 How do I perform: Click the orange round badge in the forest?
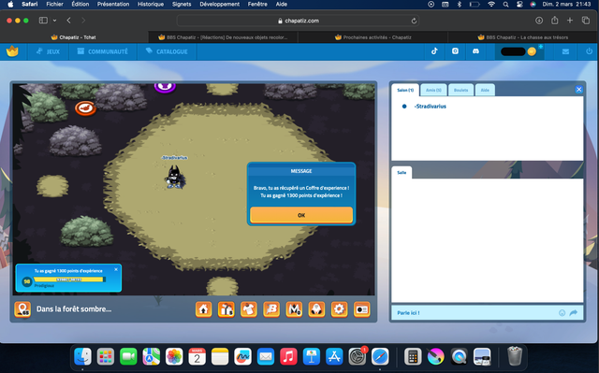(x=85, y=108)
